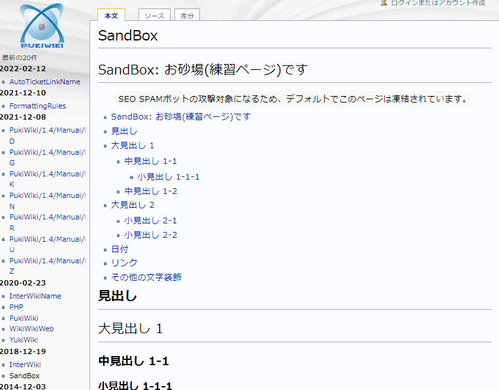
Task: Click the 2020-02-23 date heading
Action: pos(23,283)
